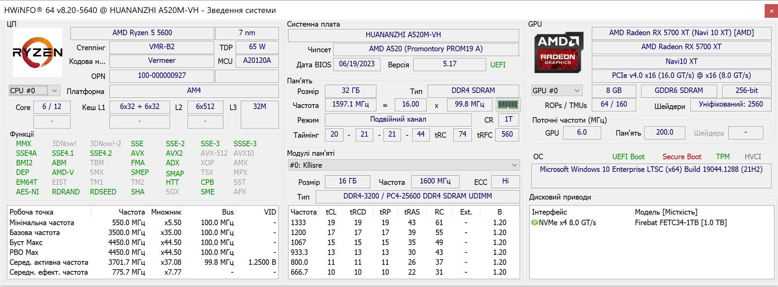Screen dimensions: 778x287
Task: Click the 32M L3 cache field
Action: 260,114
